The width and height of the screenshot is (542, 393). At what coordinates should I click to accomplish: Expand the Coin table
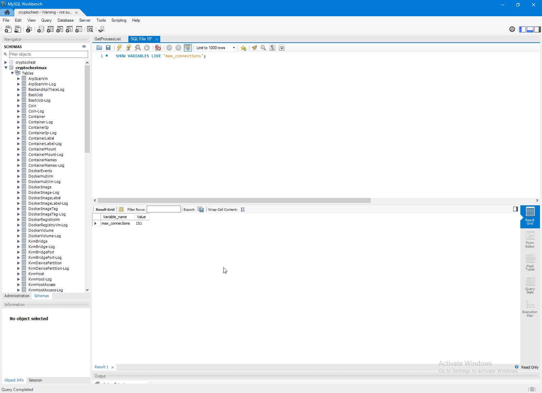point(19,106)
